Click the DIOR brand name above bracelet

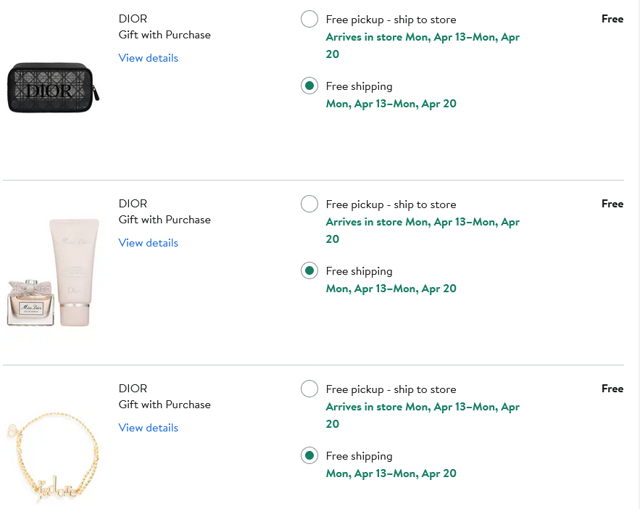click(133, 389)
